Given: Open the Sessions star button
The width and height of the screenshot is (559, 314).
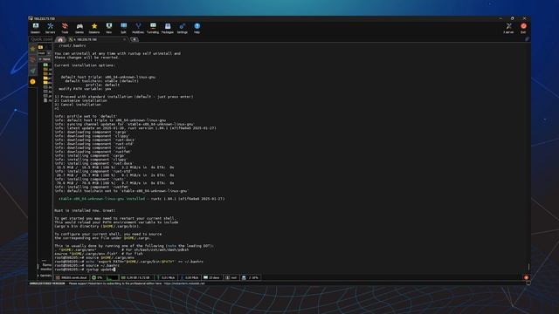Looking at the screenshot, I should click(x=94, y=28).
